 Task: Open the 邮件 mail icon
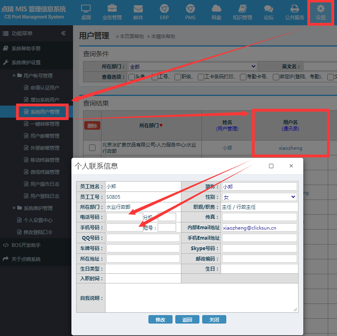pos(138,12)
